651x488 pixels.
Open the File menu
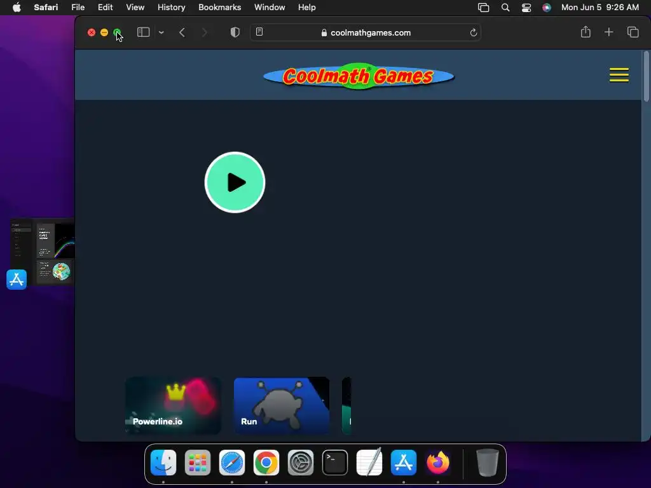[78, 8]
